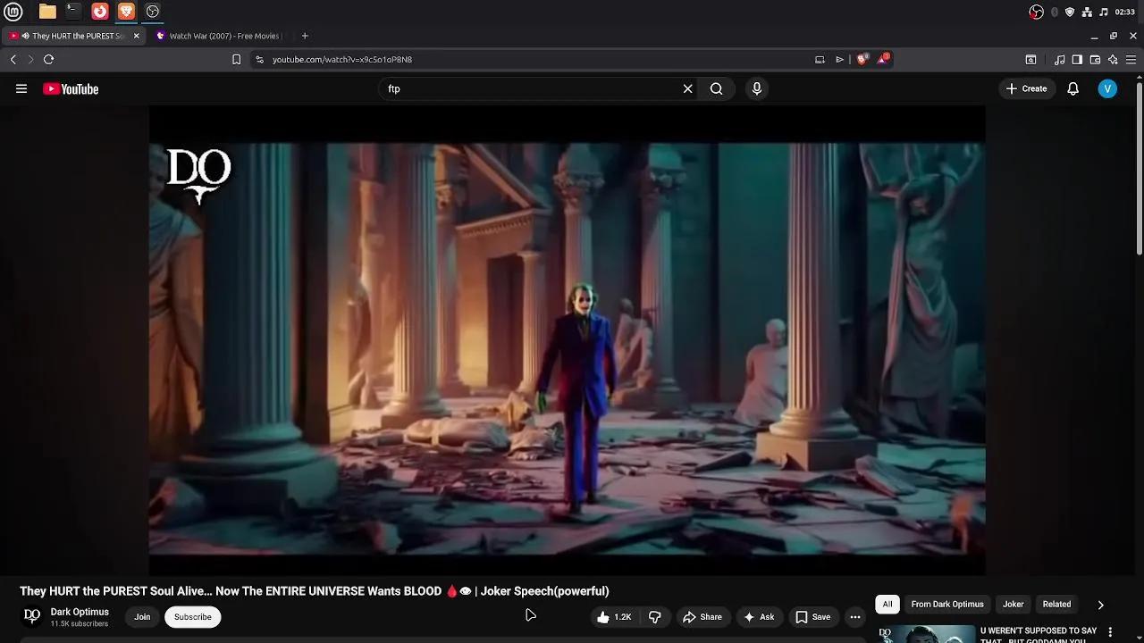Dislike the video with thumbs down
Image resolution: width=1144 pixels, height=643 pixels.
tap(654, 617)
